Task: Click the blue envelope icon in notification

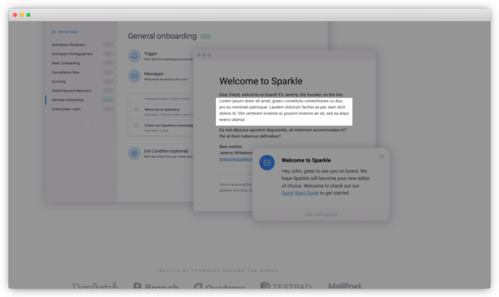Action: [x=267, y=163]
